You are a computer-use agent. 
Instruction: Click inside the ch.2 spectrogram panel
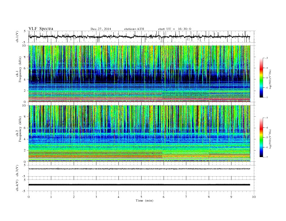[x=139, y=134]
